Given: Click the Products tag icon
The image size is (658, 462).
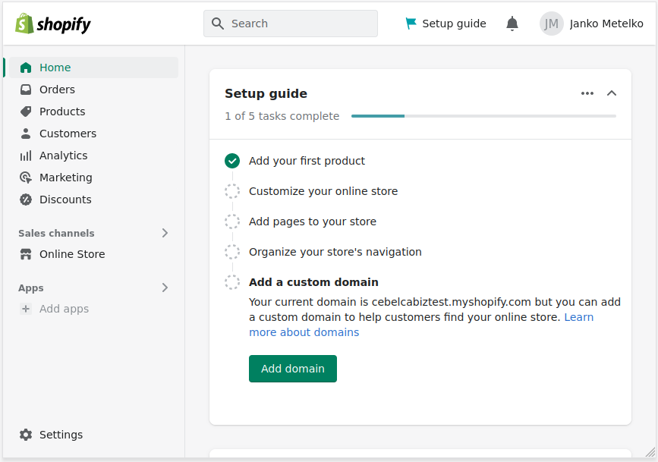Looking at the screenshot, I should point(26,112).
